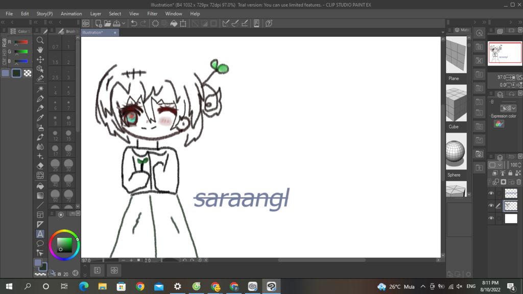Open the layer property panel menu arrow
Image resolution: width=523 pixels, height=294 pixels.
coord(520,94)
